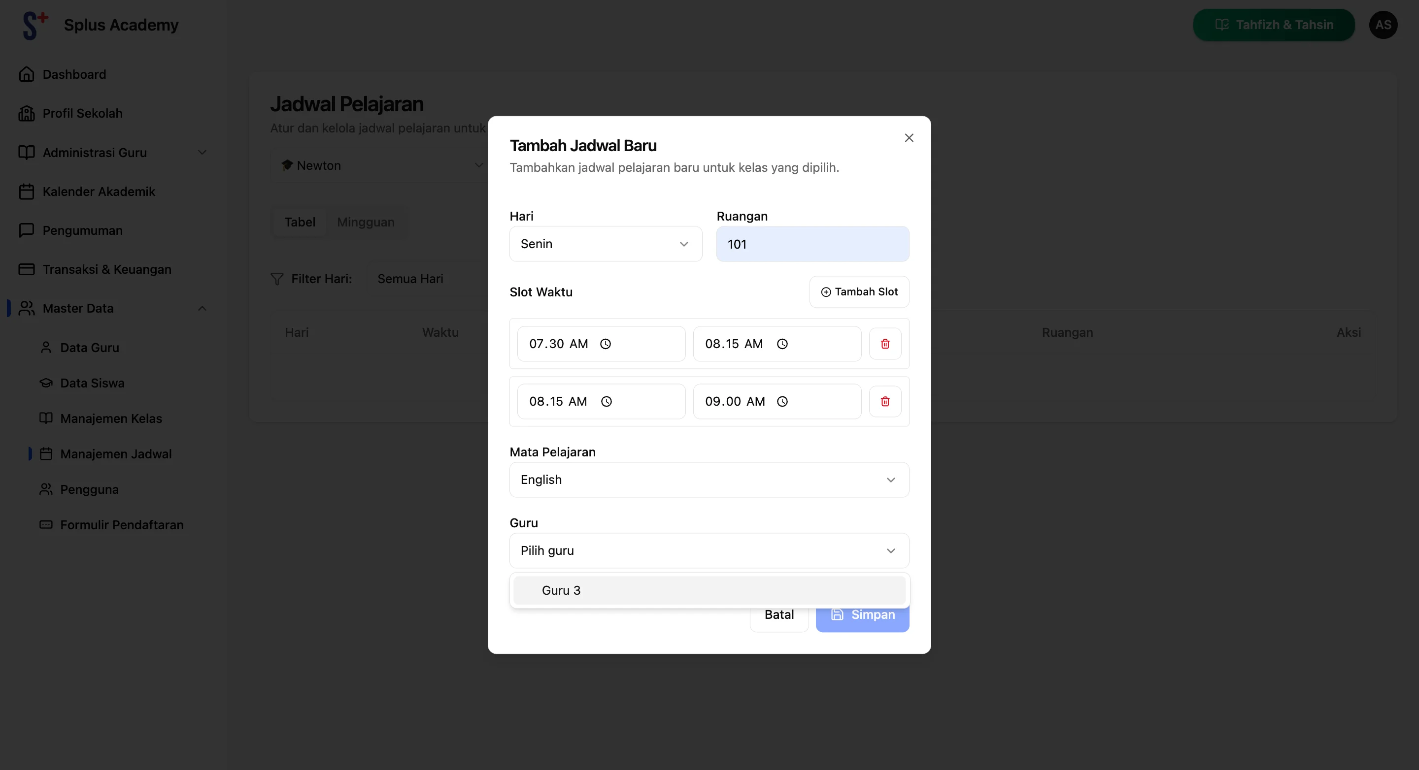Click the Pengumuman speech bubble icon
This screenshot has width=1419, height=770.
tap(27, 230)
